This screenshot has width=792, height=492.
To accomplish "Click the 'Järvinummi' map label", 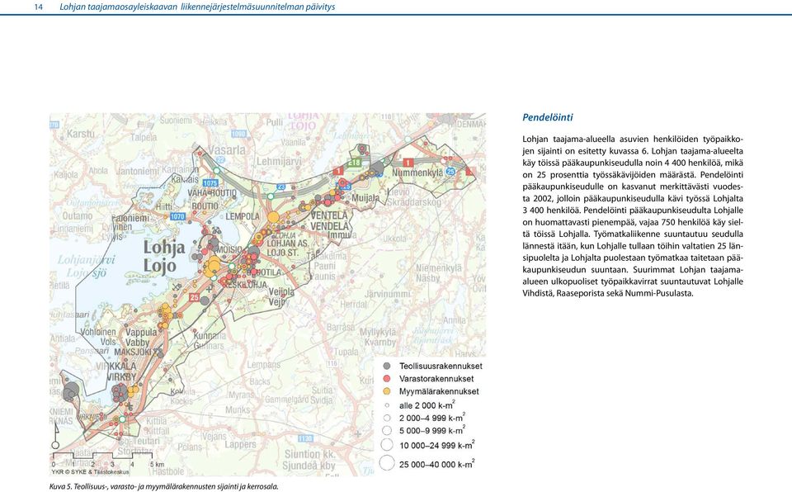I will [388, 294].
